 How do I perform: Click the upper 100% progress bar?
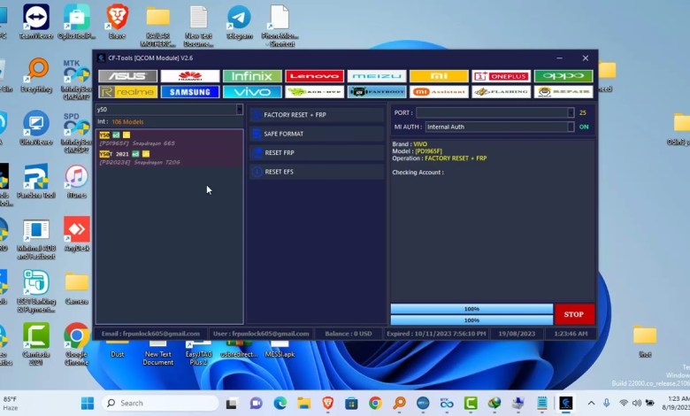tap(471, 309)
